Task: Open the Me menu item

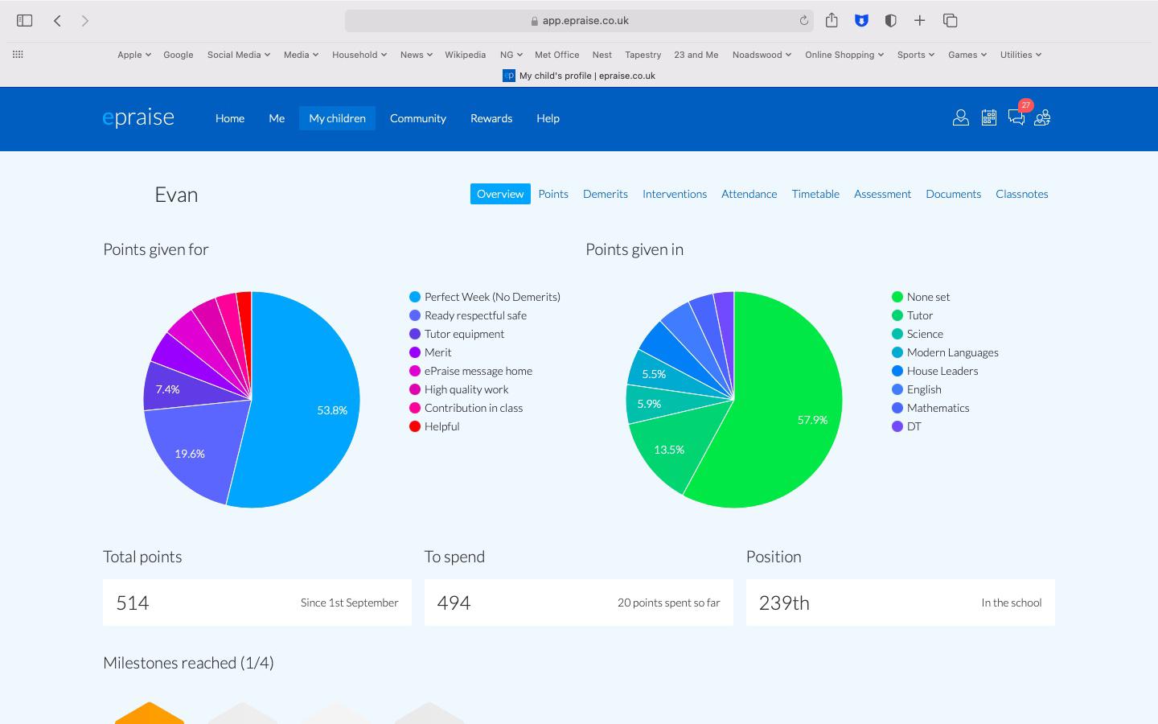Action: (277, 118)
